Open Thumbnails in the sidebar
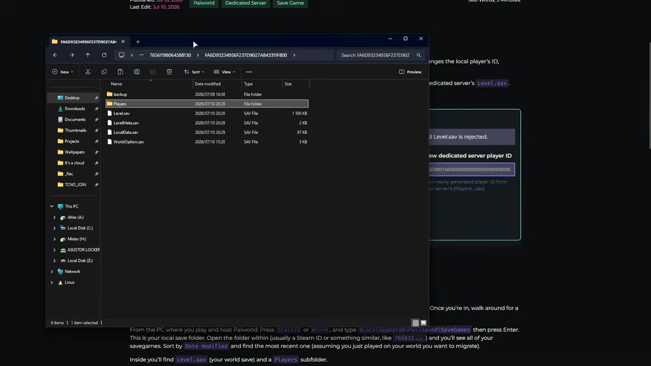The image size is (651, 366). (75, 130)
